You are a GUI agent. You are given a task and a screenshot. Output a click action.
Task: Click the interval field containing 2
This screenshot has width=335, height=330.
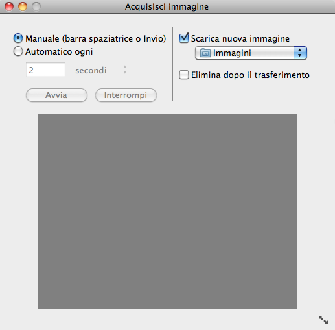(45, 70)
